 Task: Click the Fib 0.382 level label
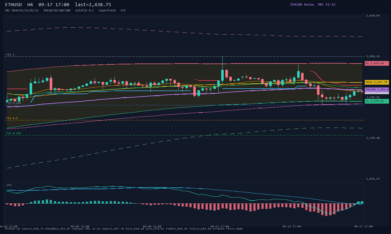[14, 133]
